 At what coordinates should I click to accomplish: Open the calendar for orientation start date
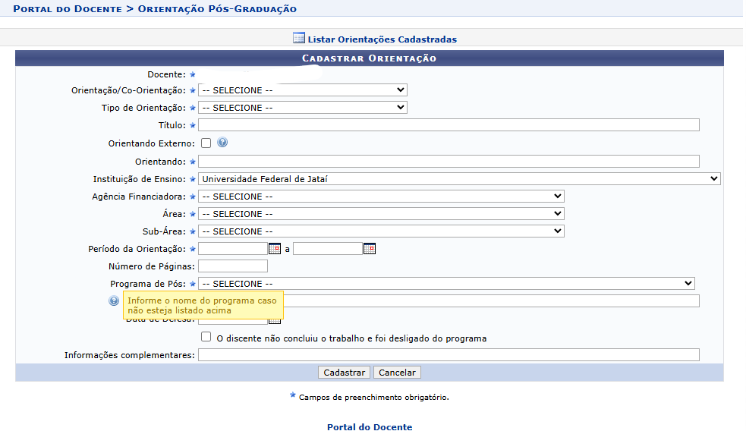point(275,249)
